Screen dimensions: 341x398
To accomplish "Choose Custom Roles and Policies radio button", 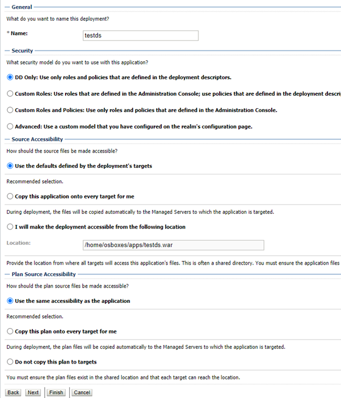I will point(10,110).
